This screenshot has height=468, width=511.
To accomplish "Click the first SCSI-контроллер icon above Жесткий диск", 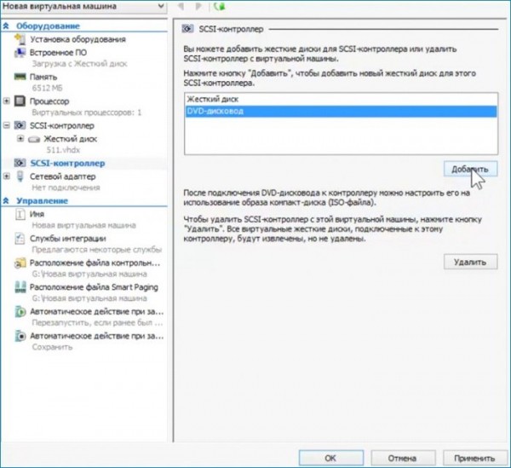I will pos(20,125).
